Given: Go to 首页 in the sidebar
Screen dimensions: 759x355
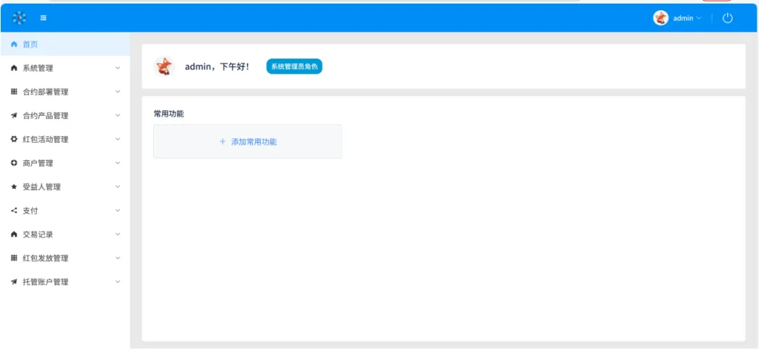Looking at the screenshot, I should (x=30, y=44).
